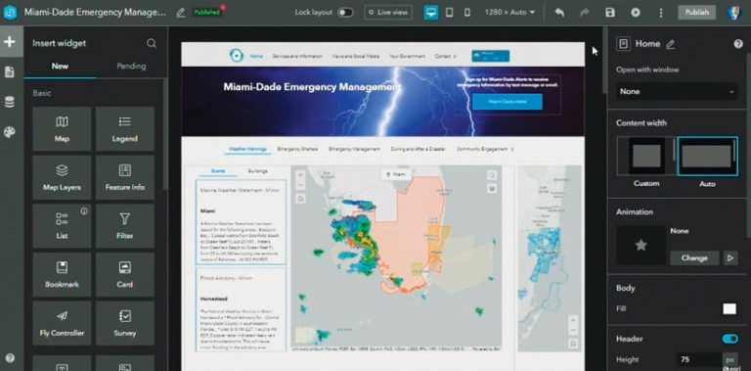This screenshot has width=751, height=371.
Task: Play the animation preview arrow
Action: tap(730, 257)
